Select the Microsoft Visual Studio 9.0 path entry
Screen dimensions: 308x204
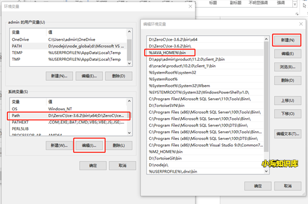[205, 145]
